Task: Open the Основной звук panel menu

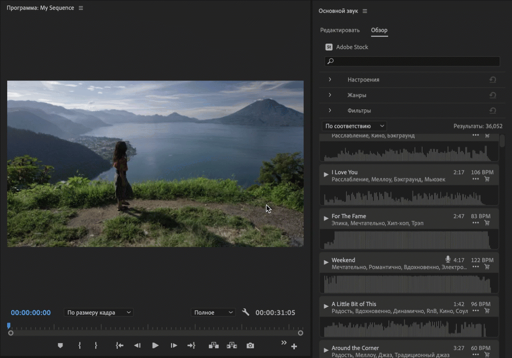Action: point(365,11)
